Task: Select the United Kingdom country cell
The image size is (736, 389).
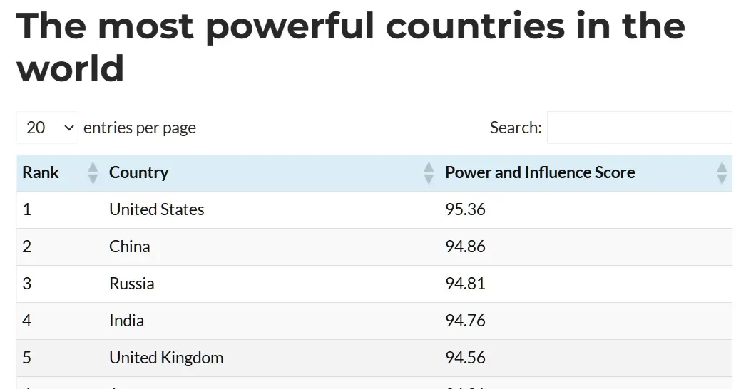Action: (166, 358)
